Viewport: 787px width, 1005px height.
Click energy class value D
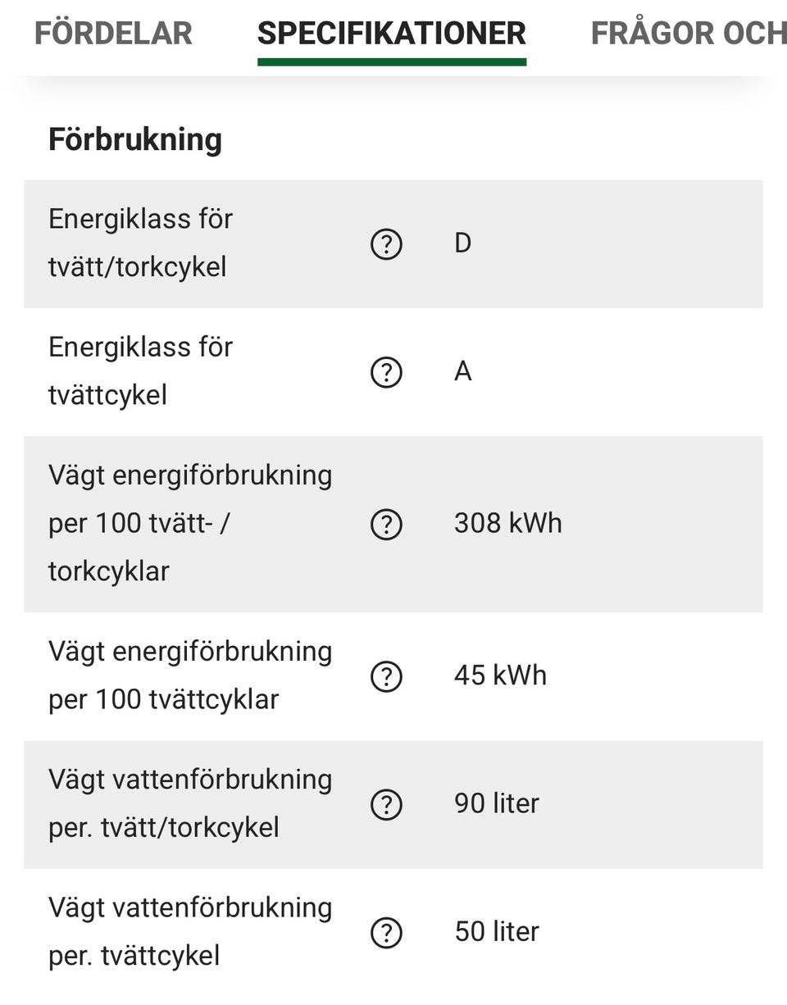click(x=463, y=243)
